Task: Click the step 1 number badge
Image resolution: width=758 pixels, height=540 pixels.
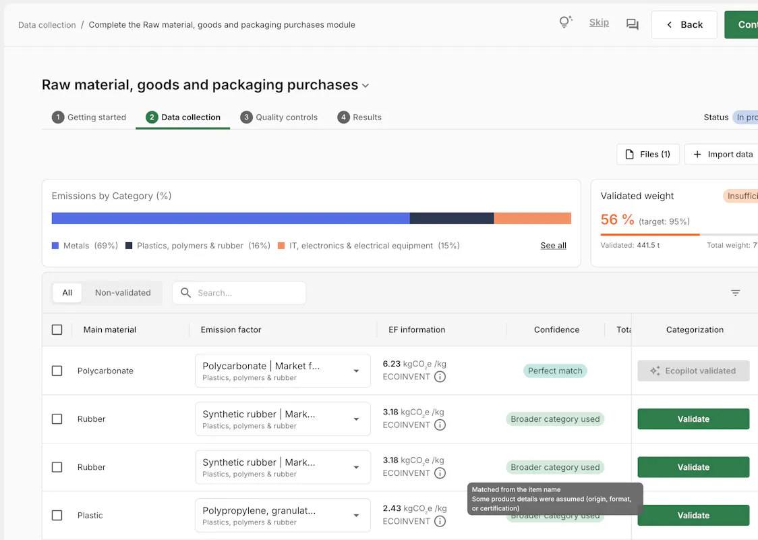Action: pyautogui.click(x=58, y=117)
